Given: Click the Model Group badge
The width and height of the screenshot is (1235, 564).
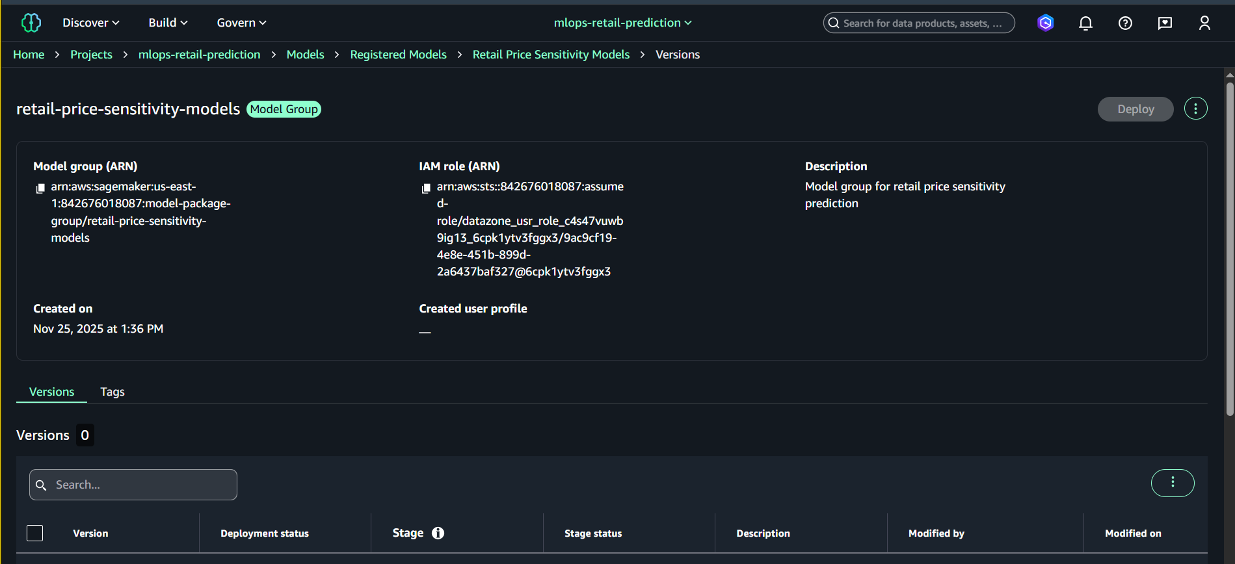Looking at the screenshot, I should coord(284,109).
